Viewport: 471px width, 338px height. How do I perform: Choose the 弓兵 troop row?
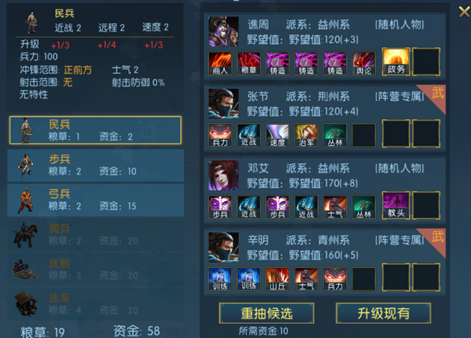(96, 200)
